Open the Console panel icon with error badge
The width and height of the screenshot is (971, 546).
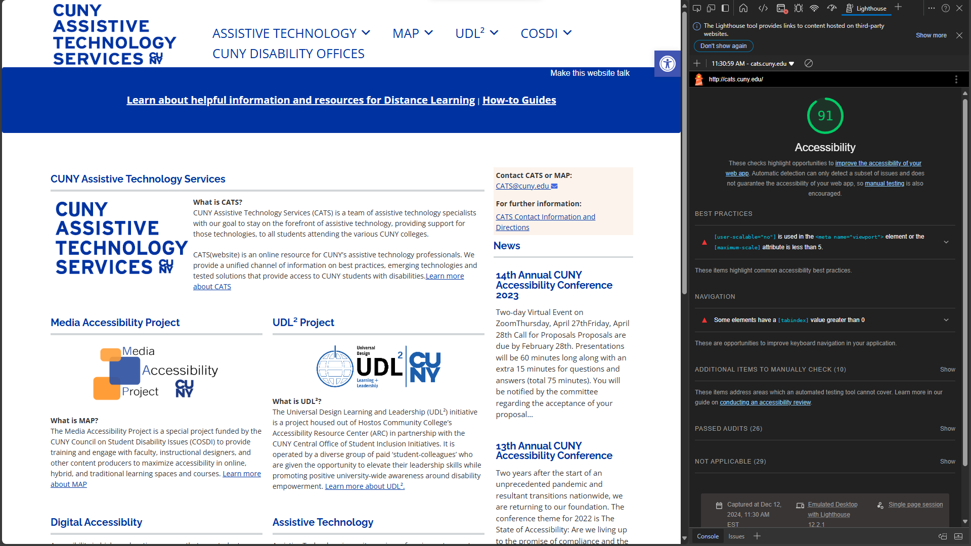782,8
